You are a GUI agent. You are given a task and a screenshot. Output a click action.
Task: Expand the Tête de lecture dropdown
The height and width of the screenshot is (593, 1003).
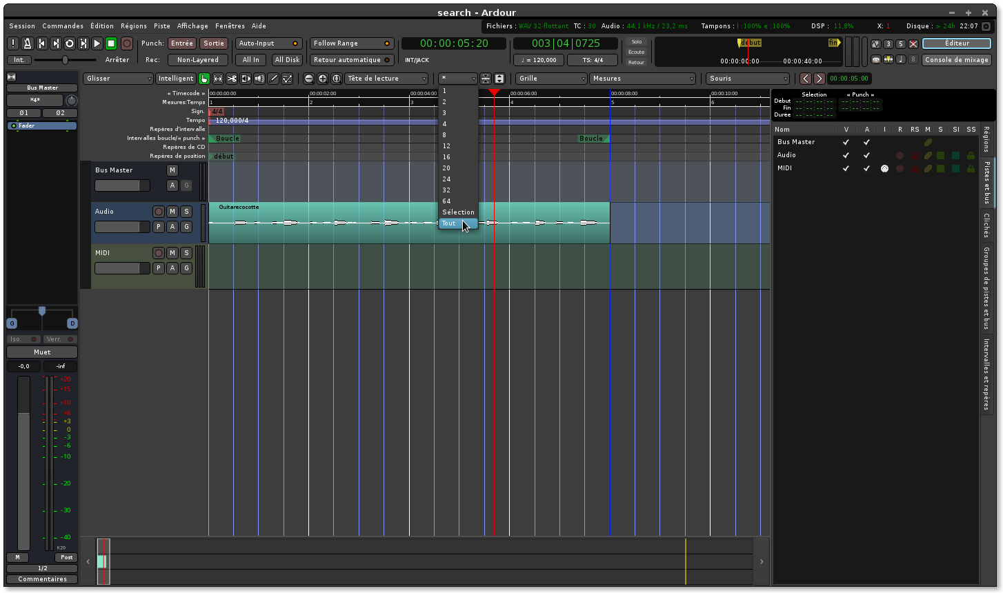tap(386, 79)
